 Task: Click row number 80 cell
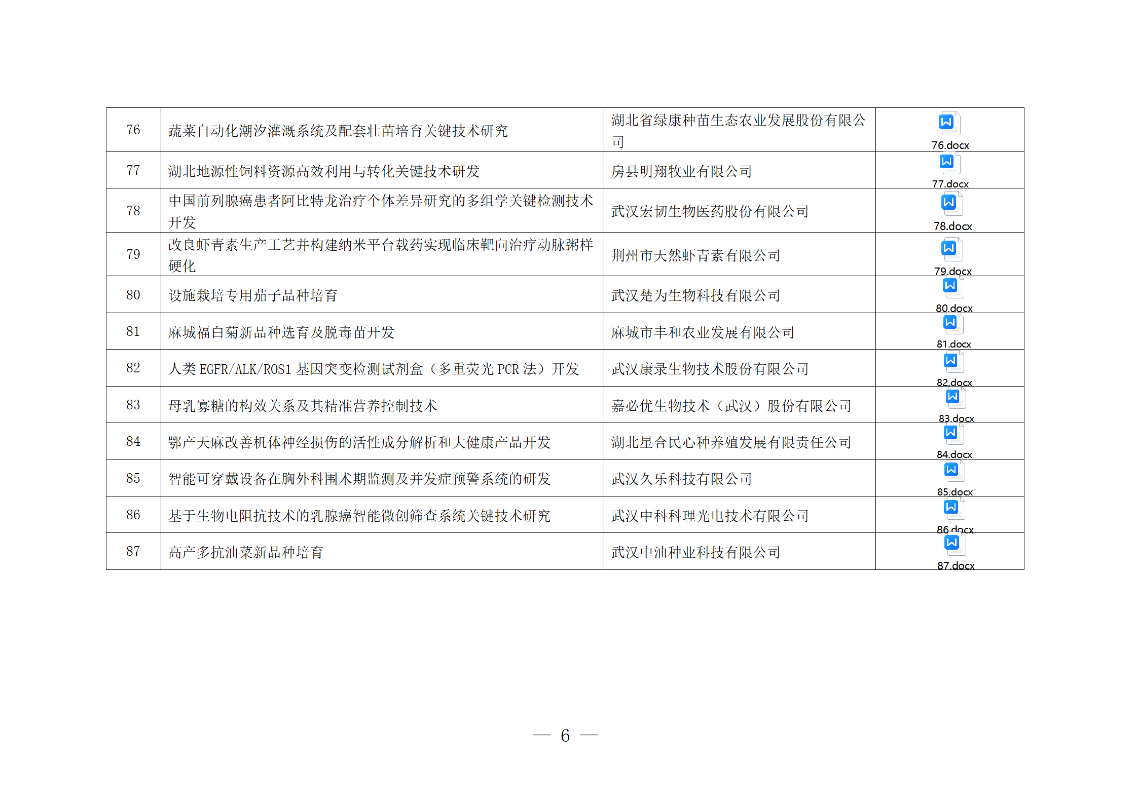click(x=133, y=294)
